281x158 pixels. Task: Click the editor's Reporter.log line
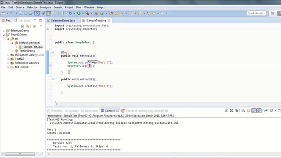pos(81,66)
